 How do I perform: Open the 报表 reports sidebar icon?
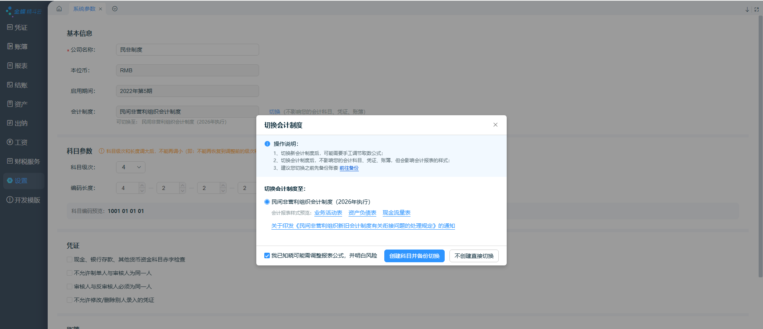pos(10,66)
